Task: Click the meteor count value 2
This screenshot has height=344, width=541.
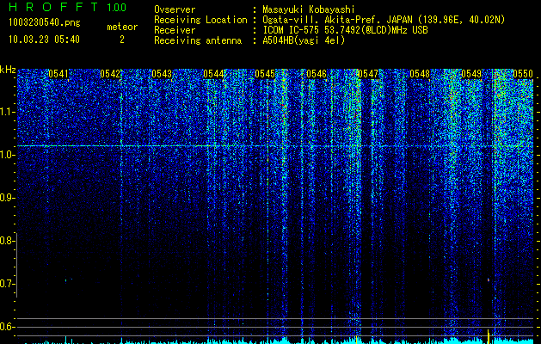Action: (x=122, y=40)
